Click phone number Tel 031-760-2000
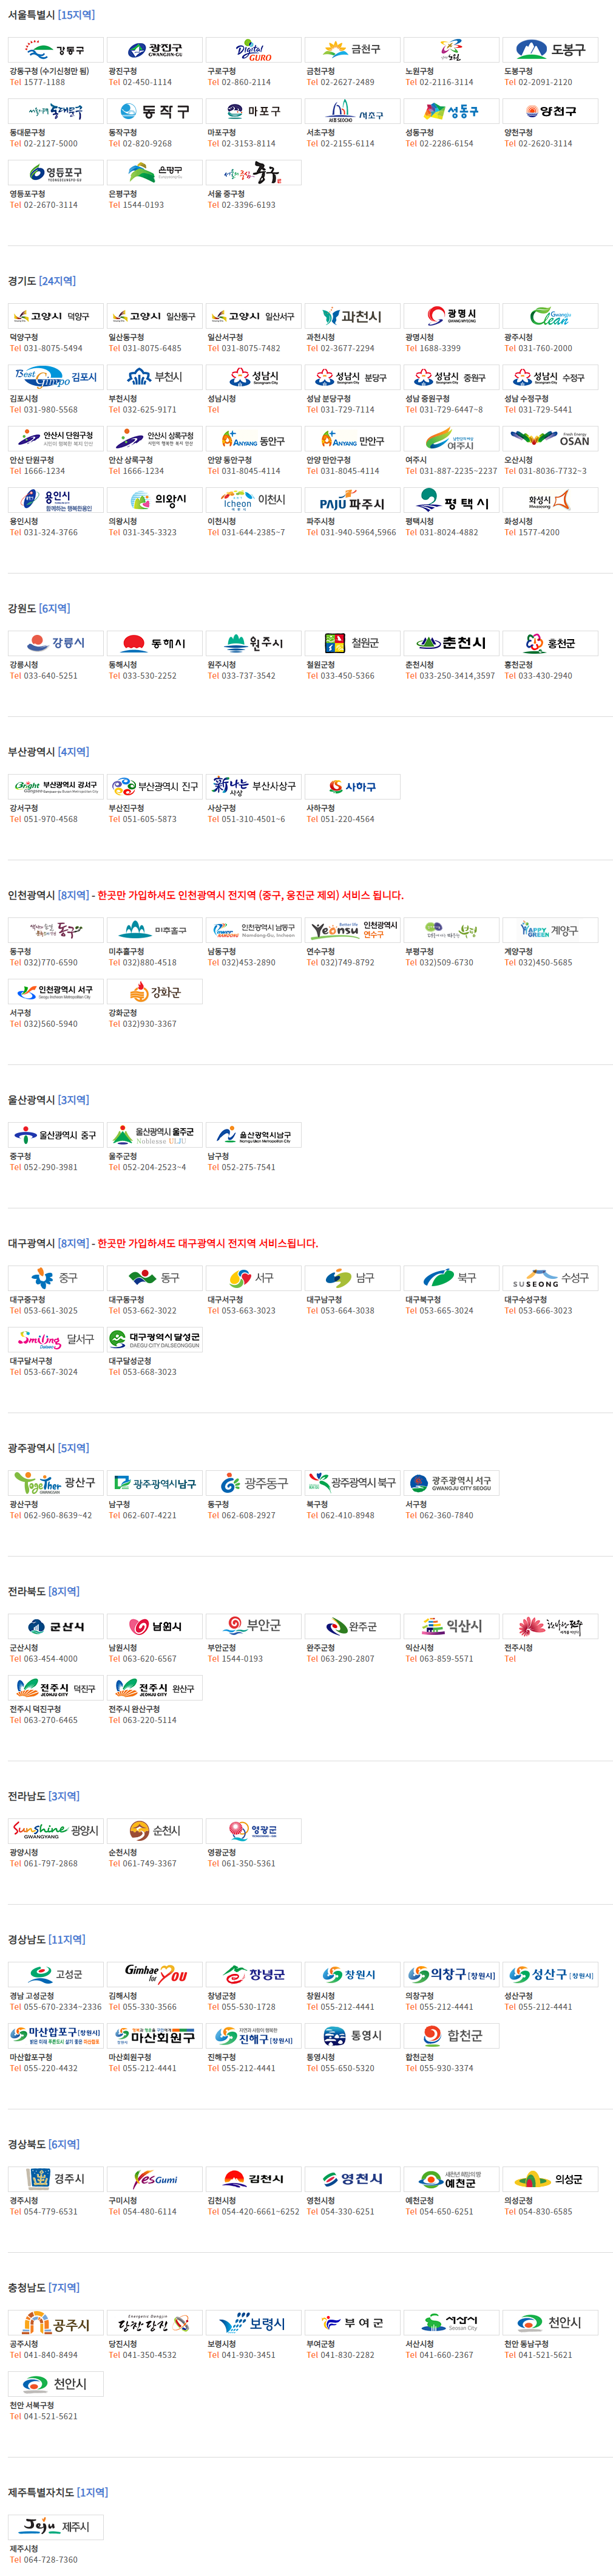613x2576 pixels. click(x=538, y=348)
